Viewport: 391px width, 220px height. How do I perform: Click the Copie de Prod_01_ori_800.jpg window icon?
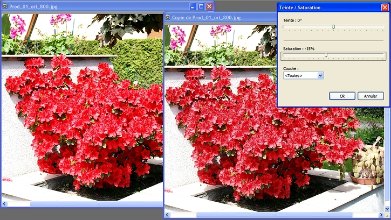click(168, 17)
